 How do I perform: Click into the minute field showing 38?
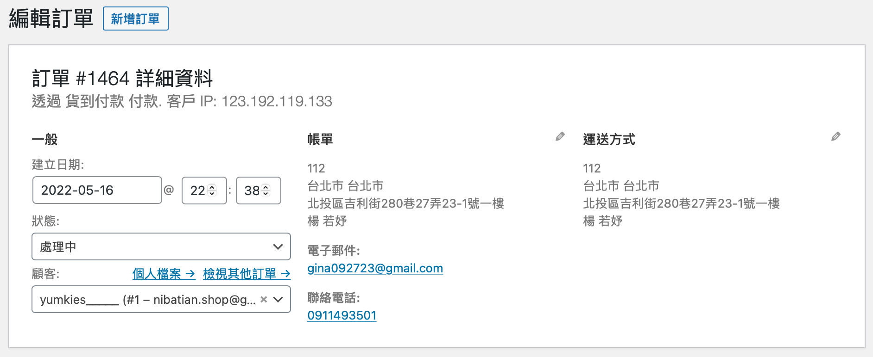(x=252, y=191)
